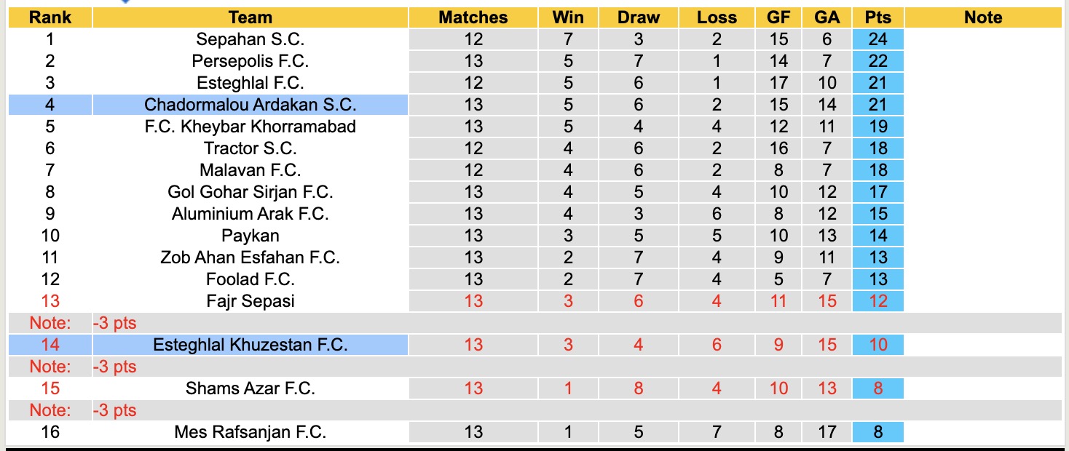
Task: Select the highlighted Chadormalou Ardakan S.C. row
Action: click(x=250, y=105)
